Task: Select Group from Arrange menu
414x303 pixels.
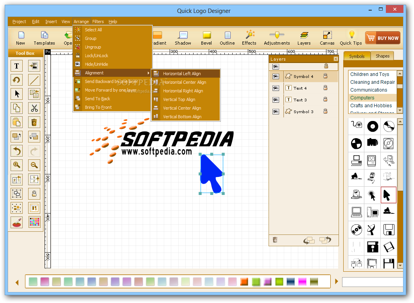Action: tap(113, 38)
